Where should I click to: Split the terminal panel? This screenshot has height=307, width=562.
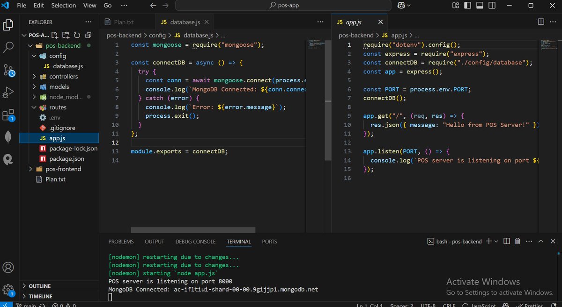click(x=506, y=241)
